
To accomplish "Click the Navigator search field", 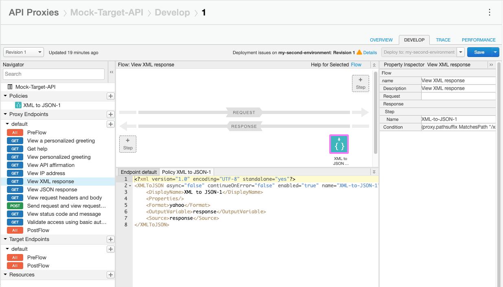I will [x=53, y=74].
